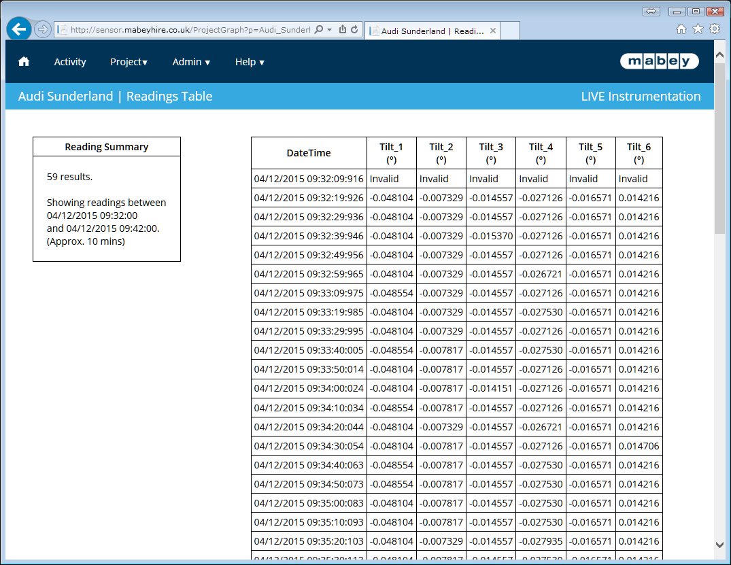Viewport: 731px width, 565px height.
Task: Click Tilt_3 value -0.015370 at 09:32:39
Action: 491,236
